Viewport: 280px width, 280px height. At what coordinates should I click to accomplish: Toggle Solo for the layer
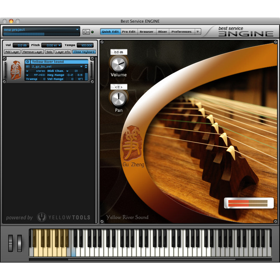(x=49, y=52)
